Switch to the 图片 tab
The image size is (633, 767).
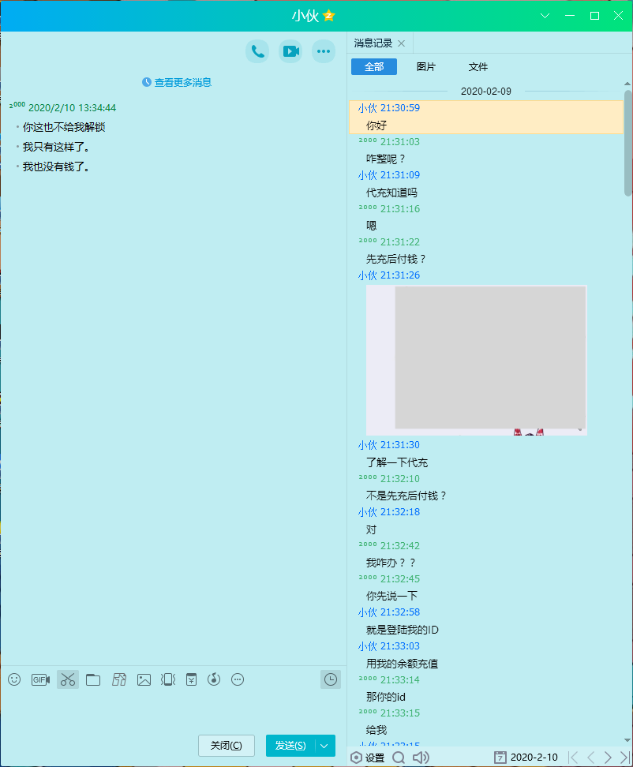pos(426,67)
